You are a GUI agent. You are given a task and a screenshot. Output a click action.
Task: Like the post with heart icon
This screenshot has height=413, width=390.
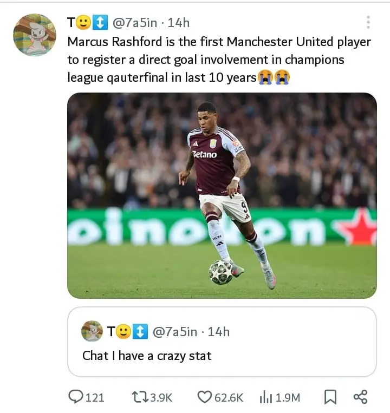click(x=205, y=397)
